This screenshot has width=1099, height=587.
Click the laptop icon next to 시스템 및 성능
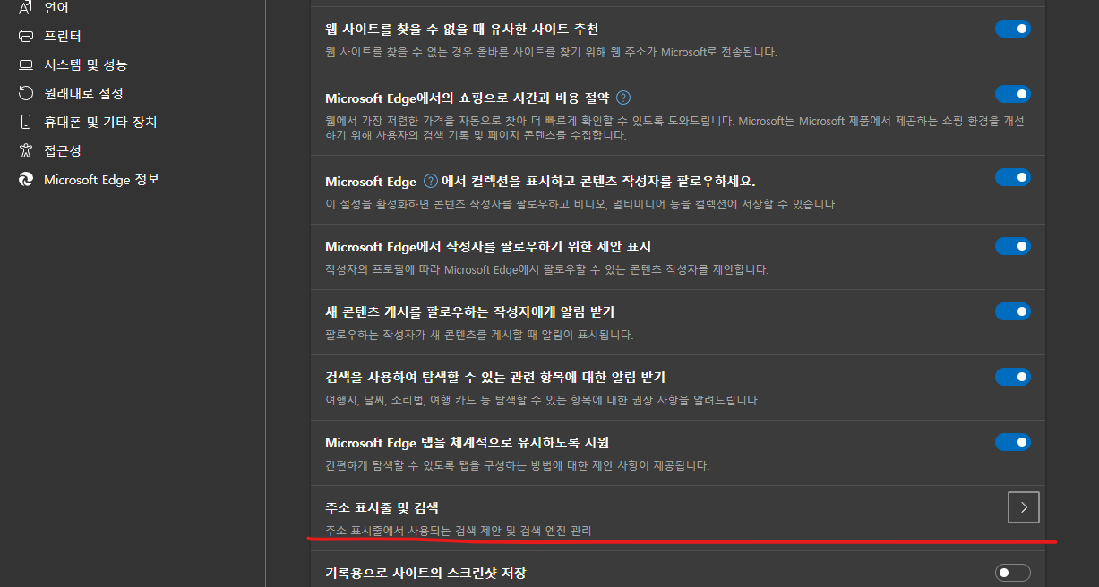coord(26,64)
